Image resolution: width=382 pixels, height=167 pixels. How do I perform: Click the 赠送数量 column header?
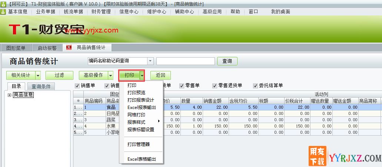[322, 101]
